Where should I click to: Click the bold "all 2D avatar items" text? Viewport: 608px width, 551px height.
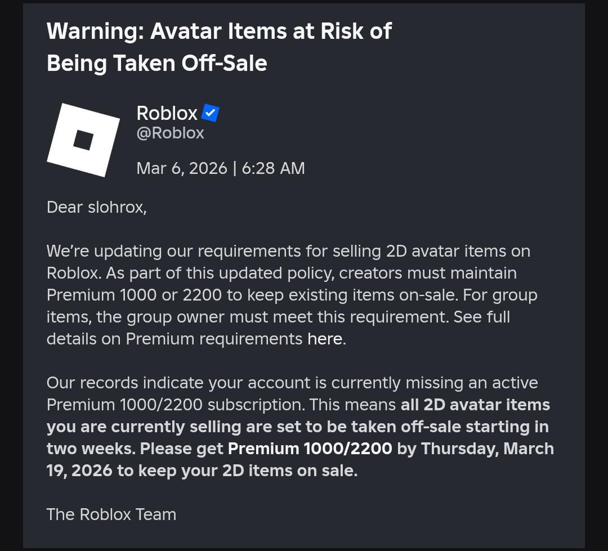[x=475, y=405]
